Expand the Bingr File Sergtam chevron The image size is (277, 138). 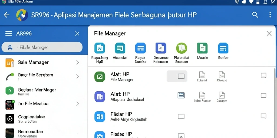pos(77,76)
